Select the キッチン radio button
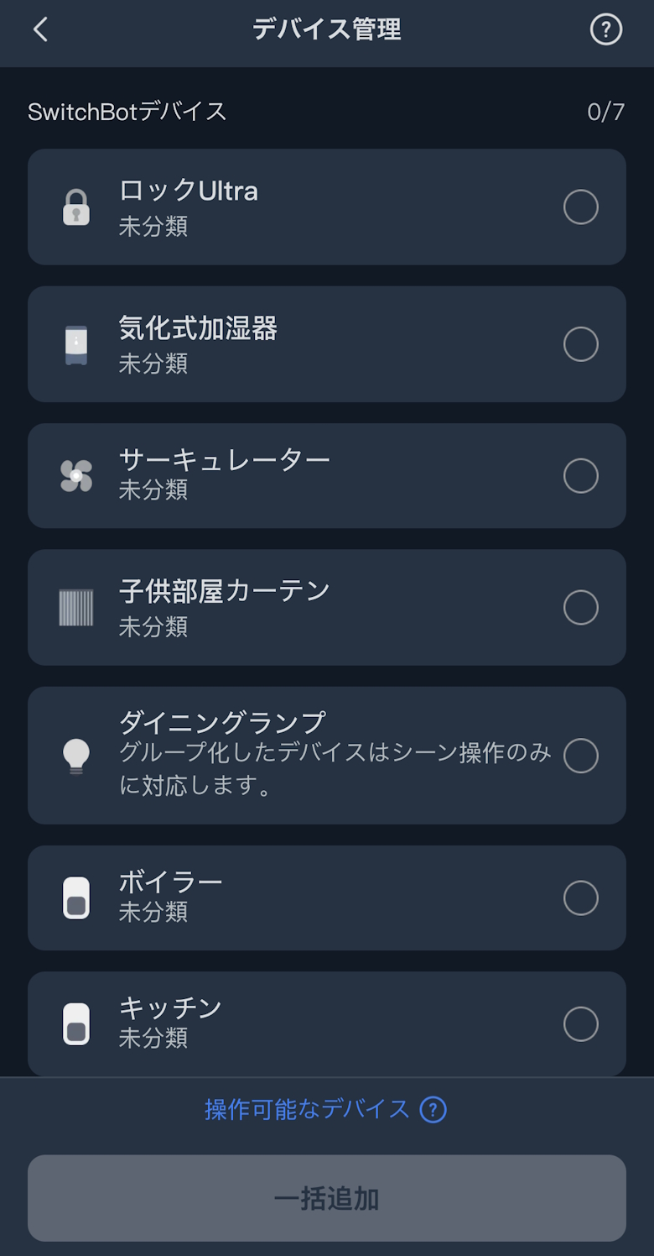The image size is (654, 1256). click(581, 1024)
